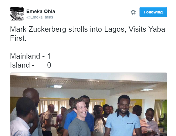The image size is (176, 136).
Task: Open the attached tweet photo
Action: click(x=89, y=104)
